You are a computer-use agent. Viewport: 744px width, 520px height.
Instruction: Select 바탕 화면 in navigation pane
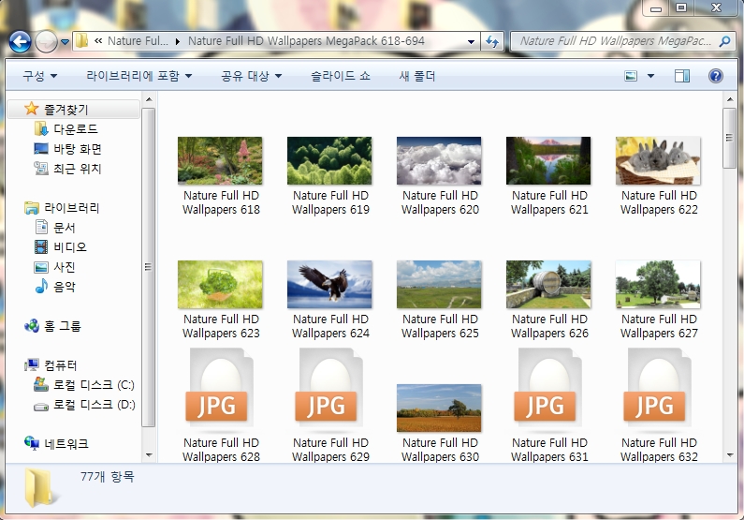point(77,149)
